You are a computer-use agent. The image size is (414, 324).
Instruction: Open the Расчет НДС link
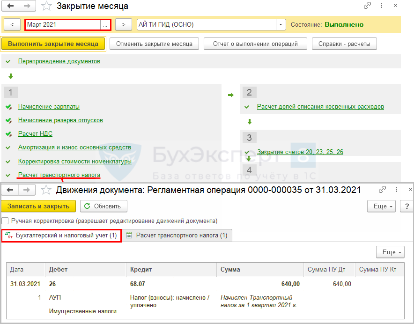click(x=35, y=133)
